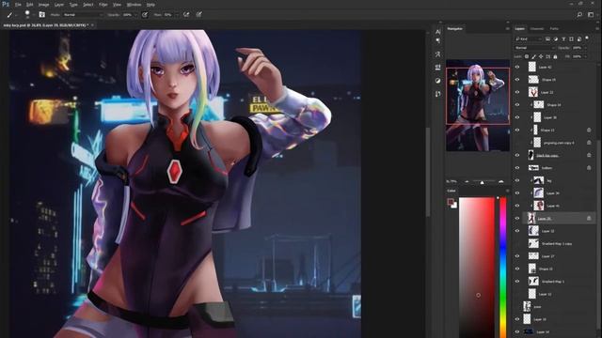Open layer blend mode Normal dropdown

click(x=535, y=48)
